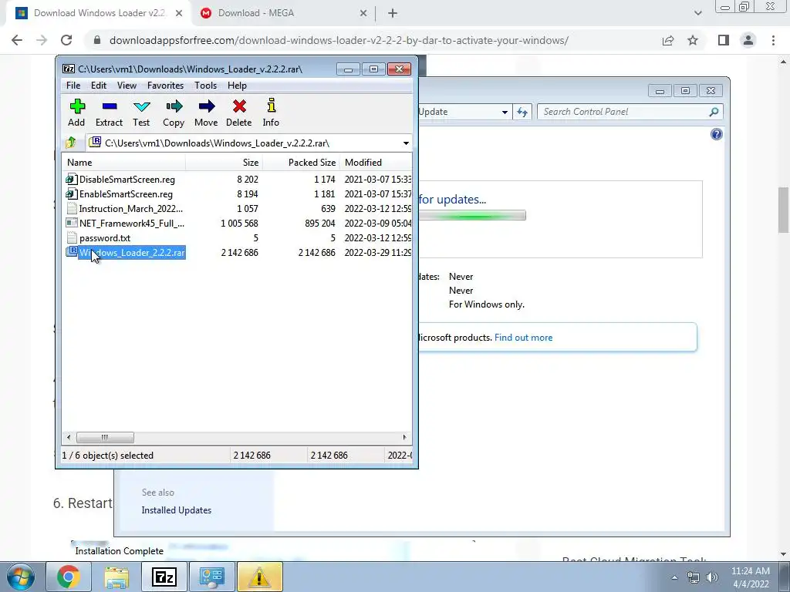Click the up-one-level folder icon
Image resolution: width=790 pixels, height=592 pixels.
point(71,143)
